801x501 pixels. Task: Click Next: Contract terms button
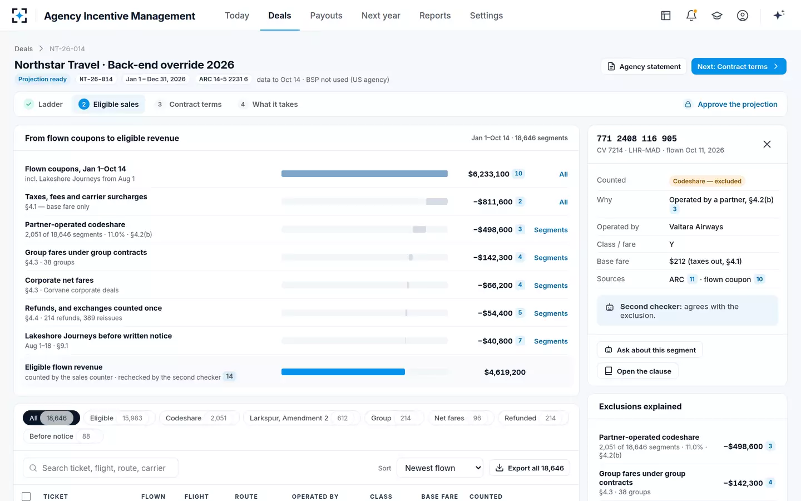(739, 66)
